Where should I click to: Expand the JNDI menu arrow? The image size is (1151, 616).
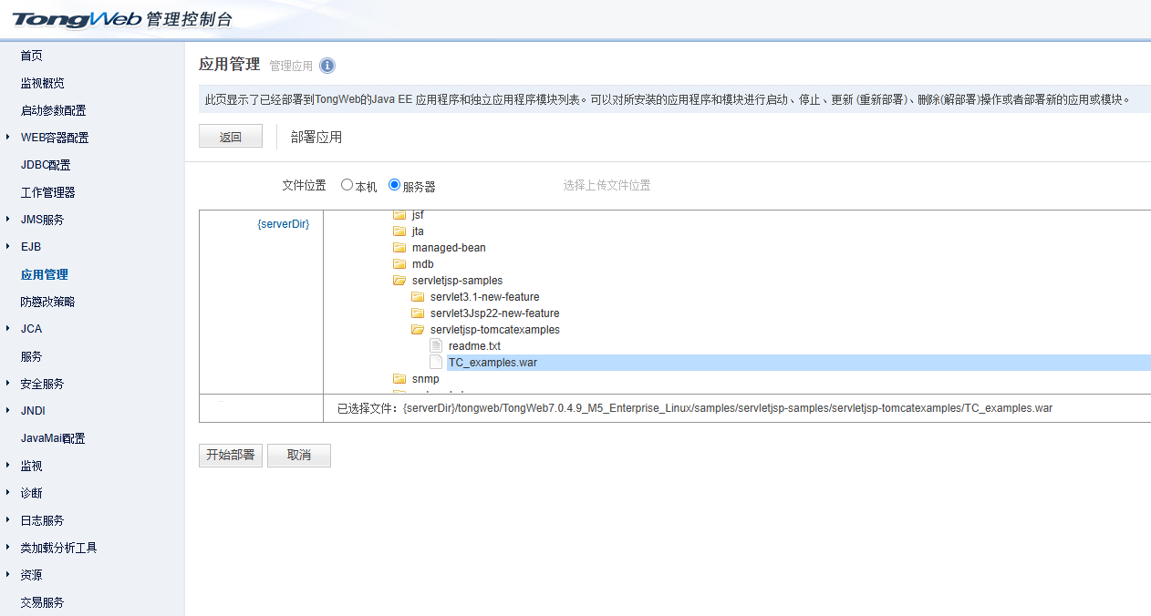click(8, 411)
